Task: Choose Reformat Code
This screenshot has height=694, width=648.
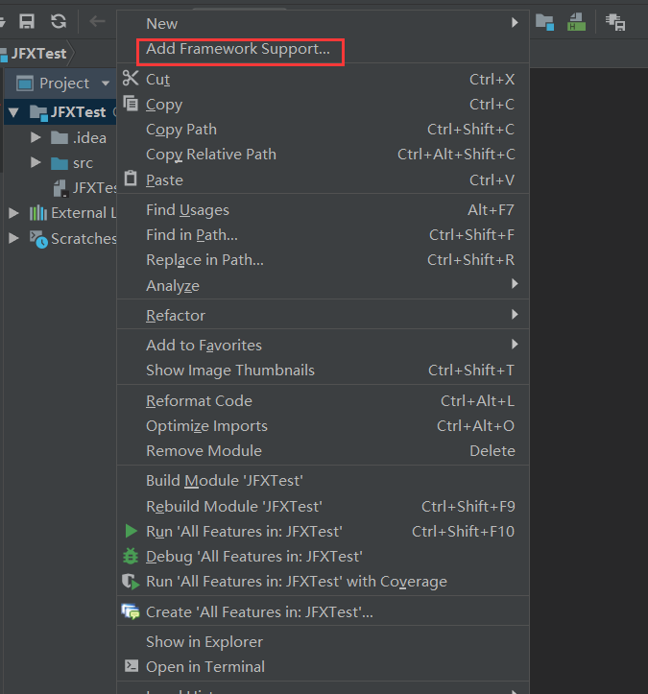Action: coord(324,400)
